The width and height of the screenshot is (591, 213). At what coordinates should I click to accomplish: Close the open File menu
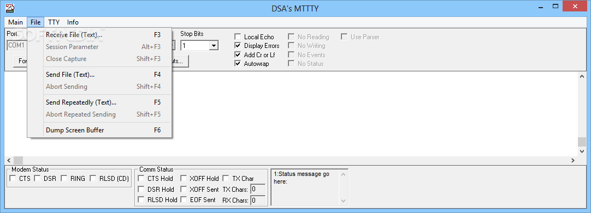point(36,22)
